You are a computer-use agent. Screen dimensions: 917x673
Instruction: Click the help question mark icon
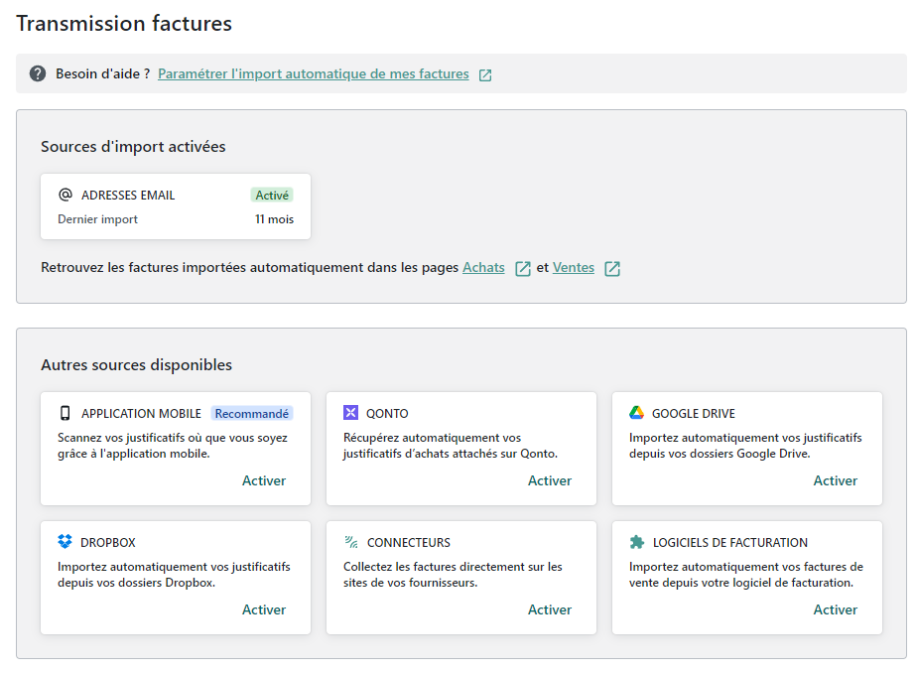click(x=38, y=73)
